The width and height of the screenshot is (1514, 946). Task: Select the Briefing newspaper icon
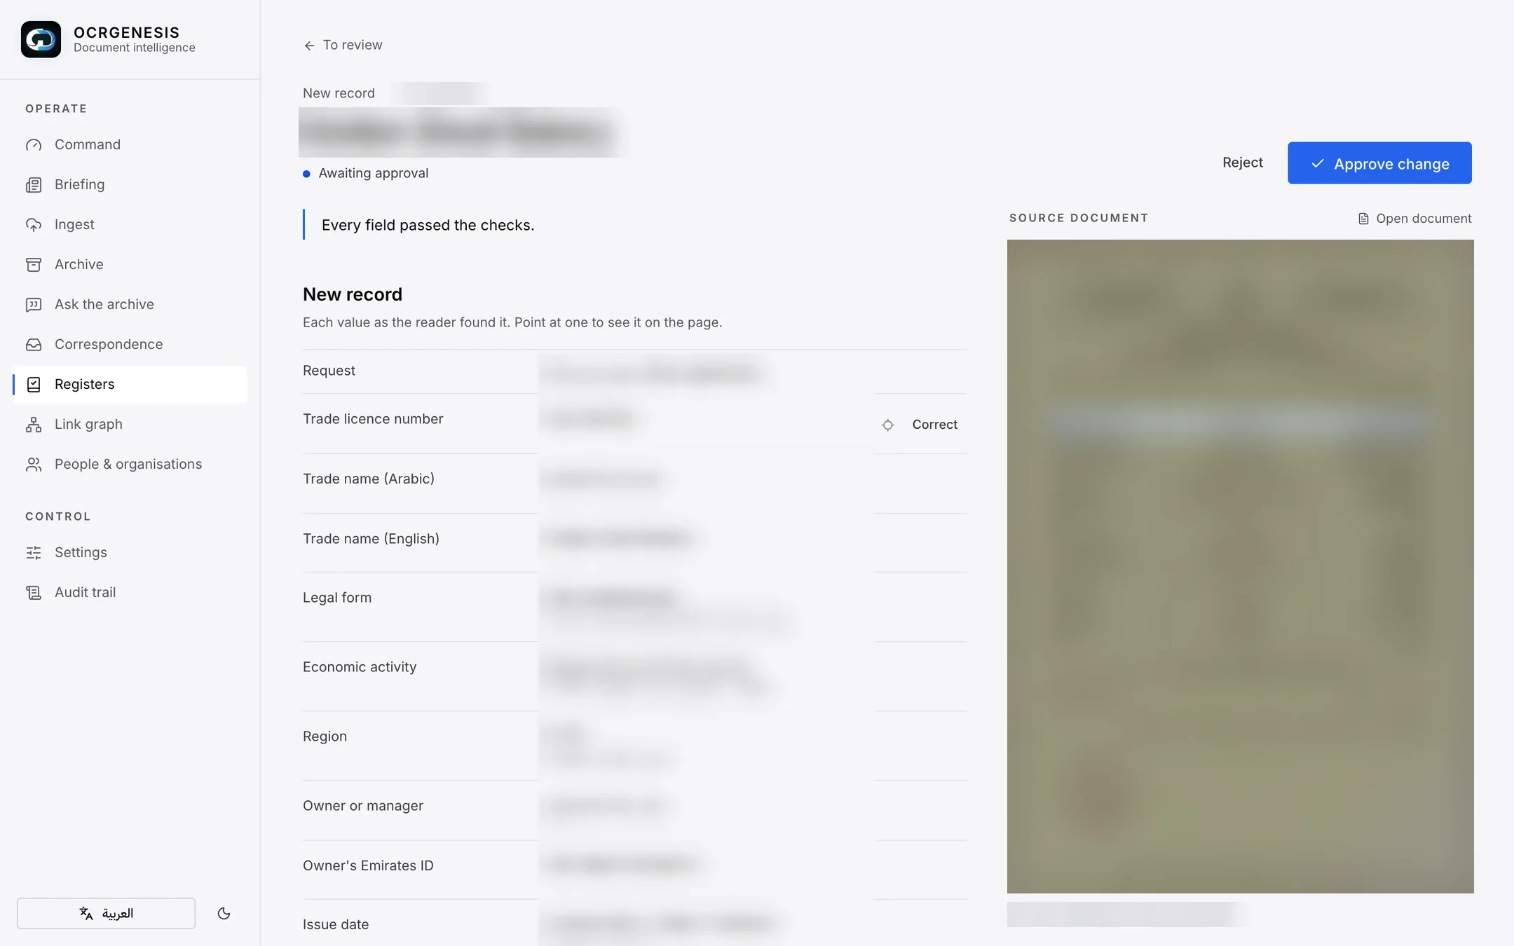34,185
